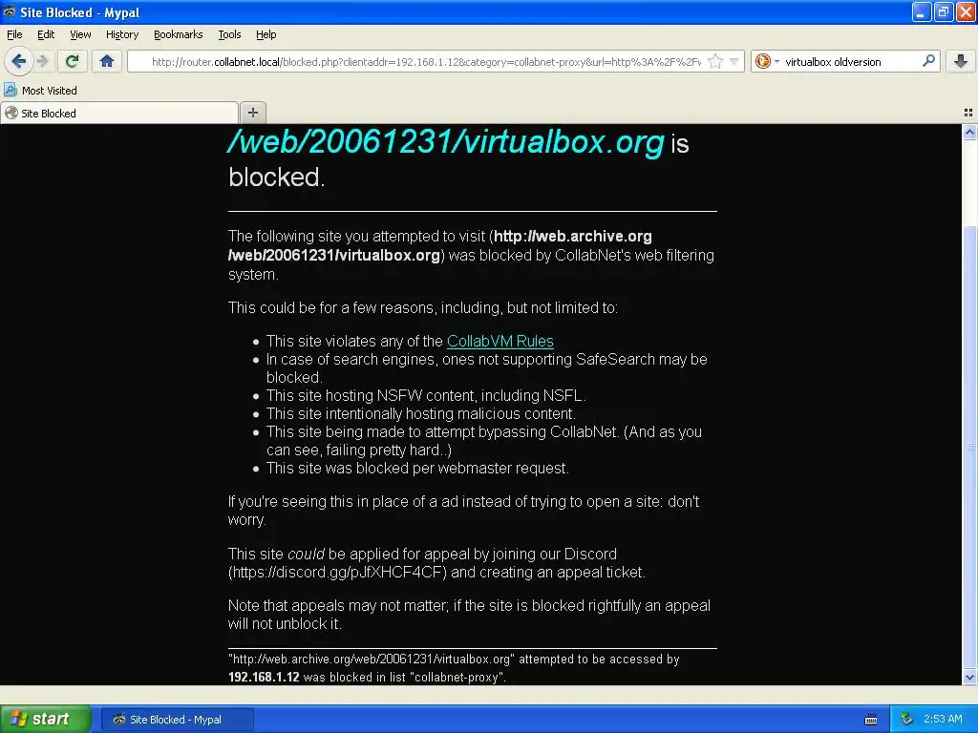Viewport: 978px width, 733px height.
Task: Open a new tab with the plus button
Action: [252, 113]
